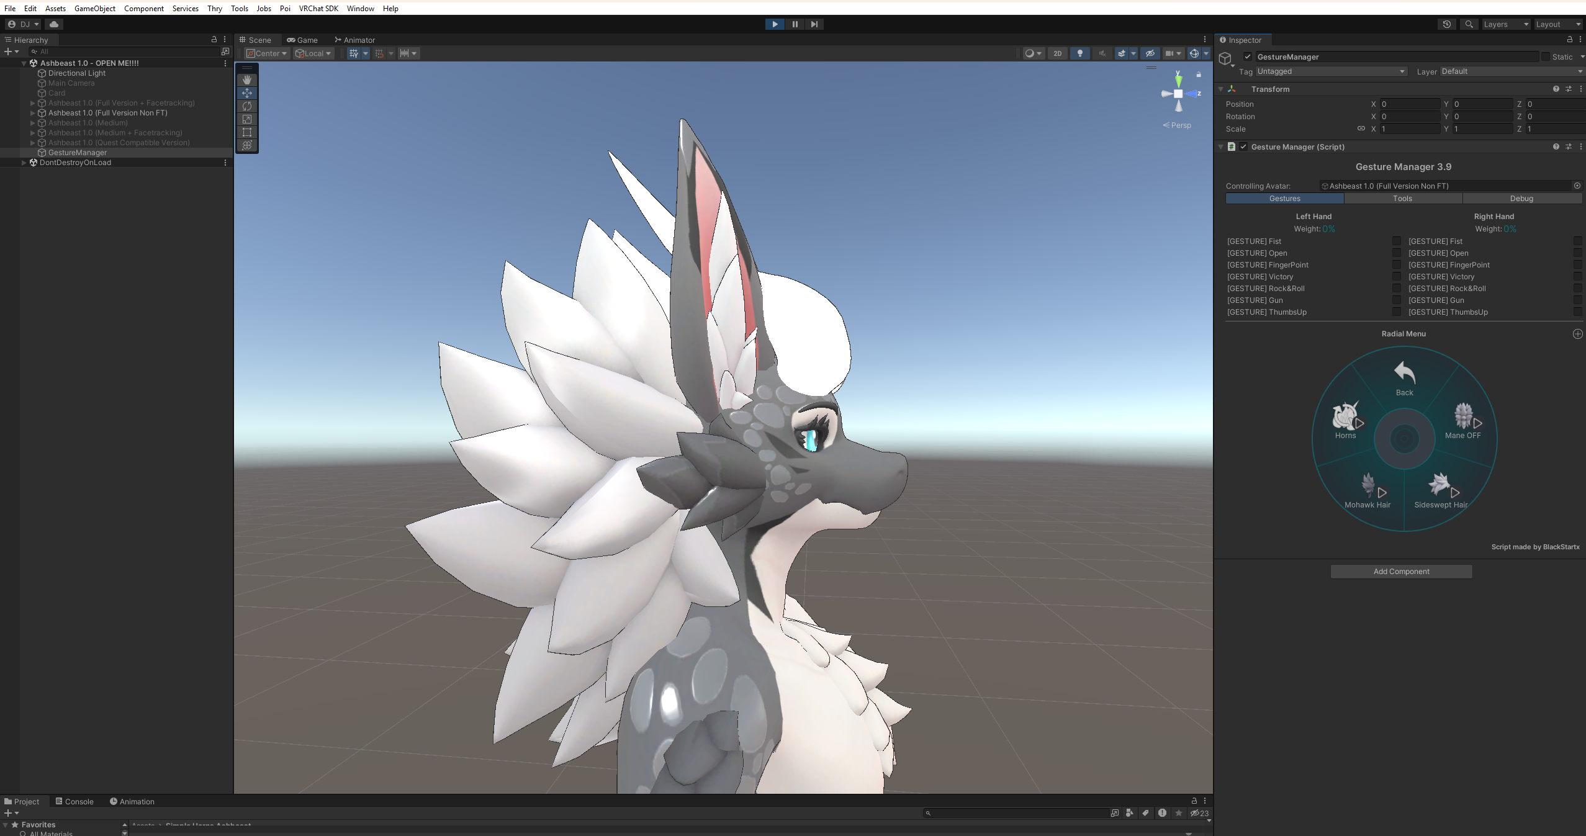Switch to the Animator tab
Viewport: 1586px width, 836px height.
click(354, 40)
